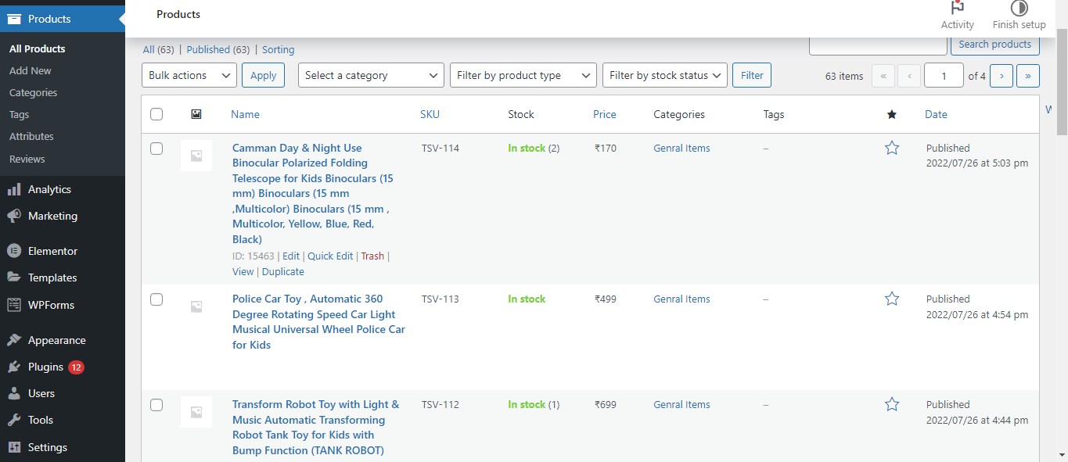The image size is (1068, 462).
Task: Check the select-all checkbox in table header
Action: (156, 113)
